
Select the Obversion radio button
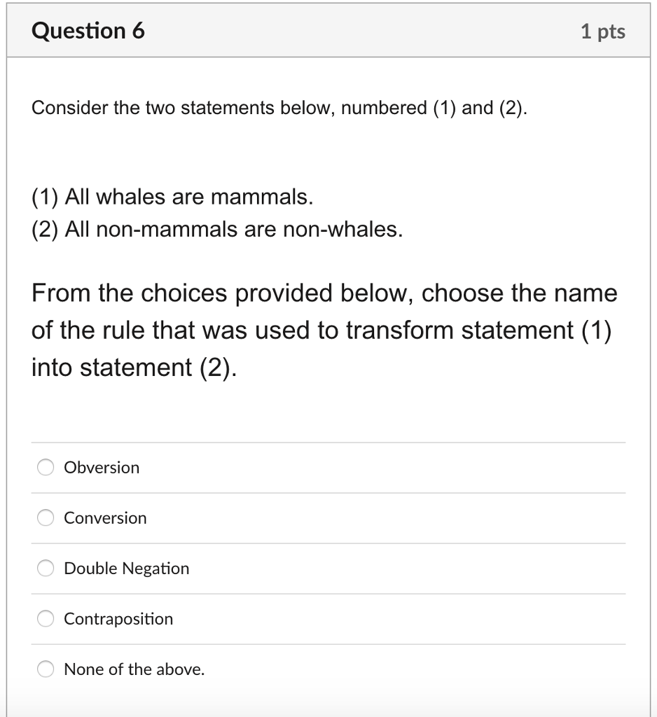click(x=45, y=467)
